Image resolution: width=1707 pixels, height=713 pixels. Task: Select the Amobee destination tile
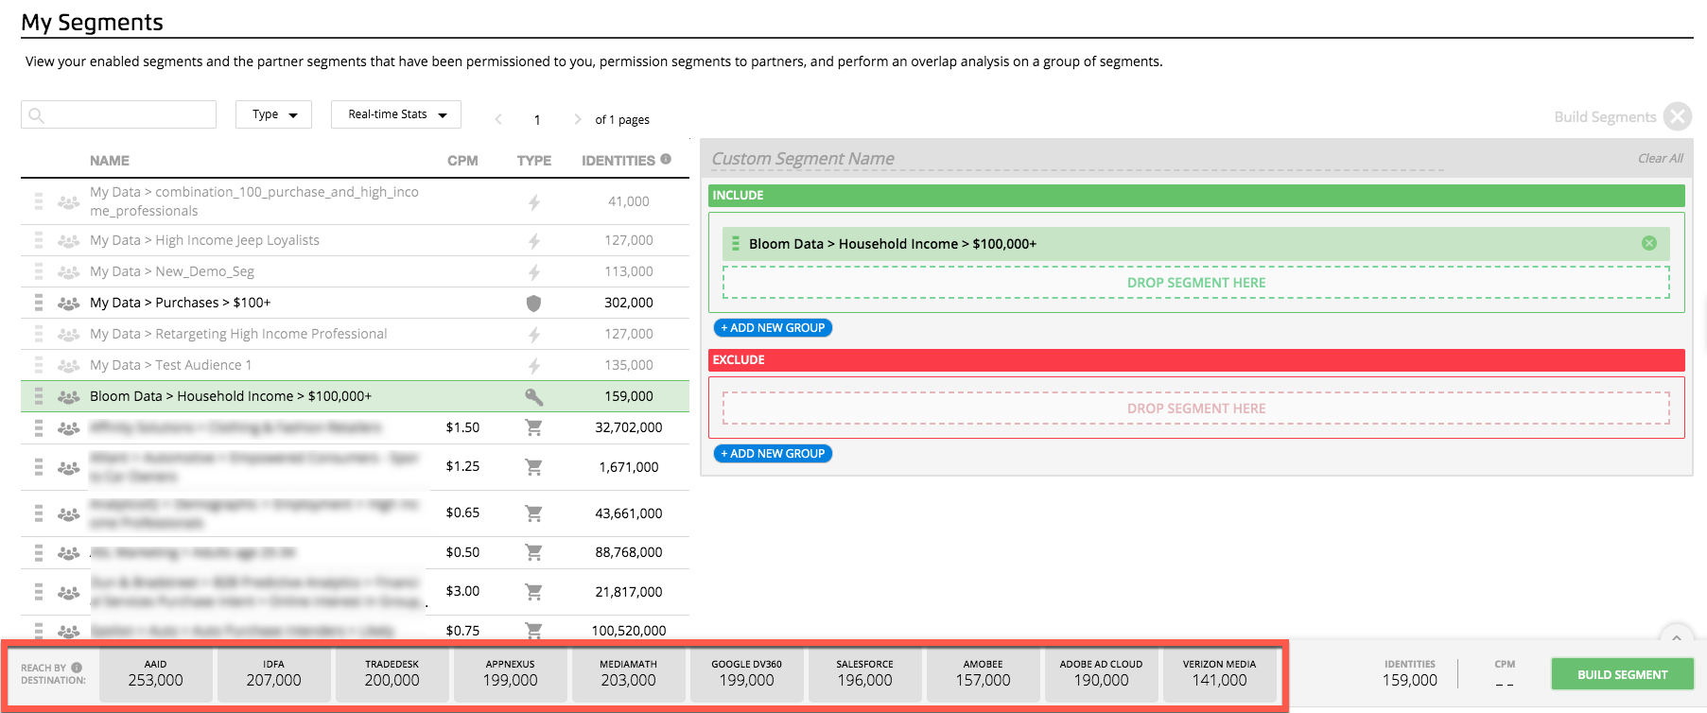[983, 674]
